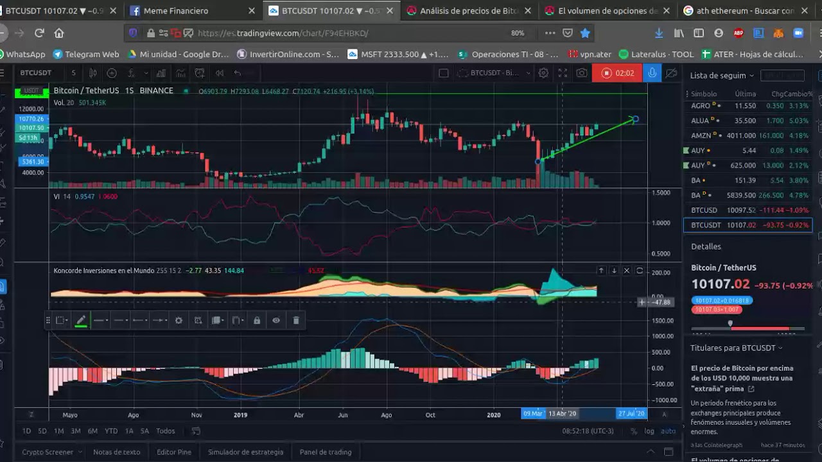This screenshot has height=462, width=822.
Task: Select the YTD time range
Action: tap(111, 431)
